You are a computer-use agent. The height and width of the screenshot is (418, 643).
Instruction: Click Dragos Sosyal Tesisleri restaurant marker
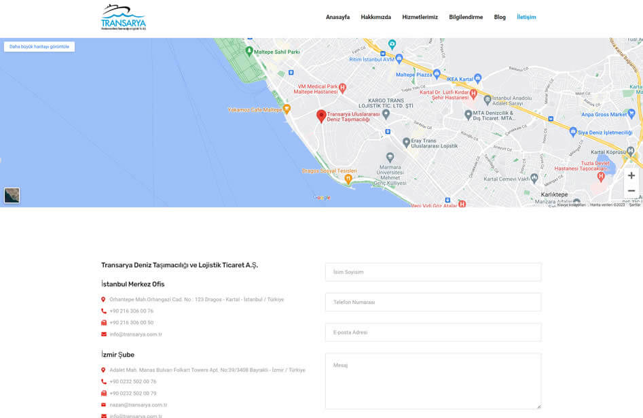[348, 179]
